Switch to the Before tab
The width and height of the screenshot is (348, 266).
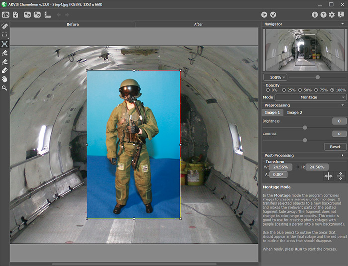coord(73,24)
